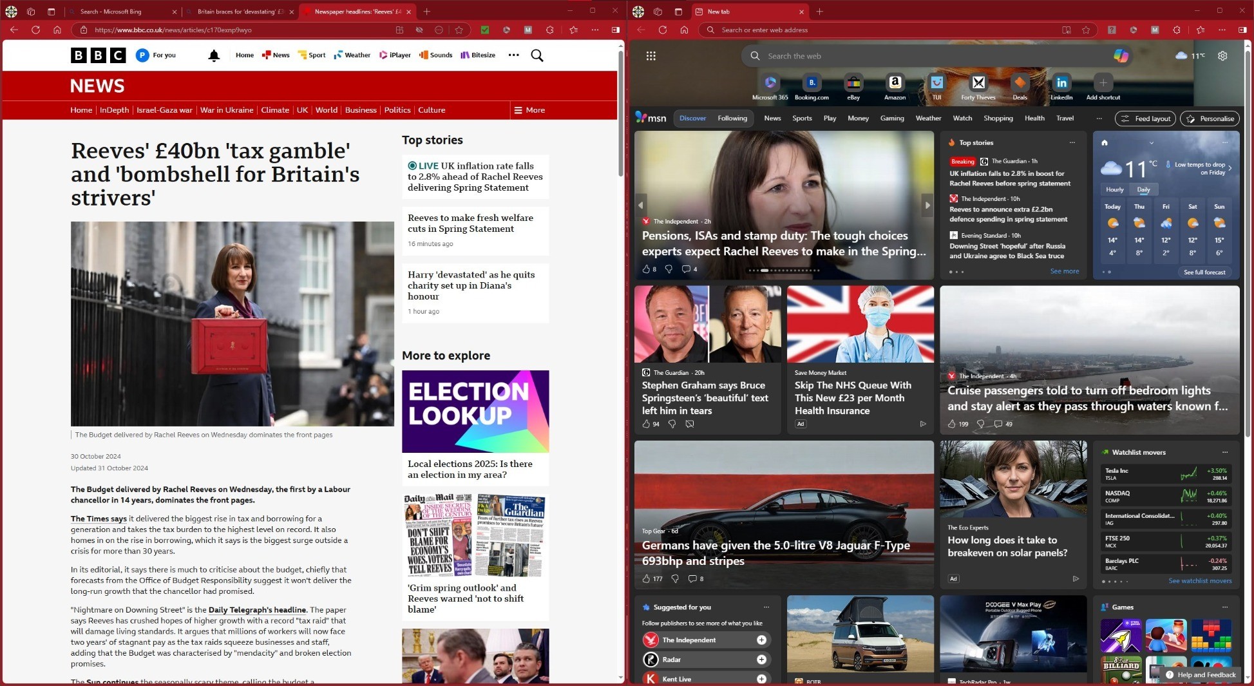This screenshot has height=686, width=1254.
Task: Like the Pensions, ISAs and stamp duty story
Action: tap(646, 269)
